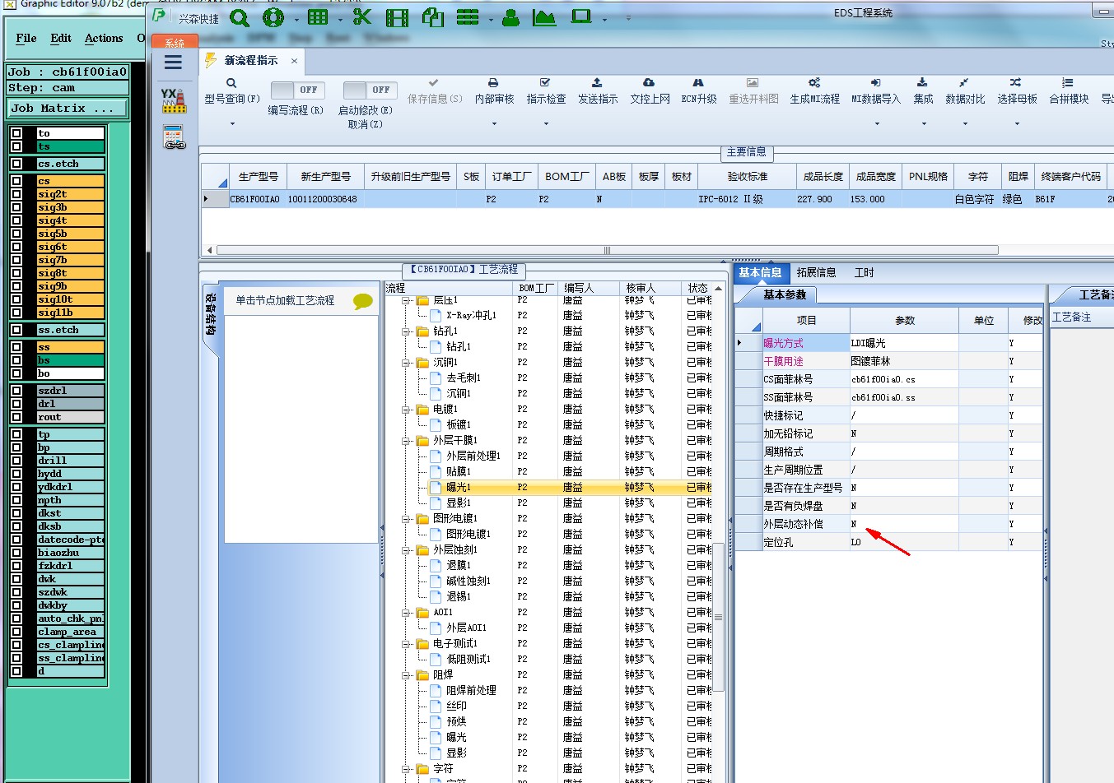Switch to the 工时 tab

click(x=864, y=272)
